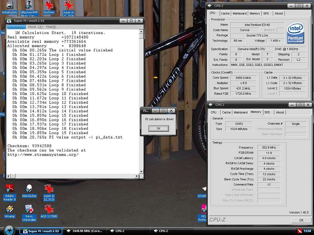
Task: Click the Core Speed value 3450.0 MHz
Action: [x=243, y=78]
